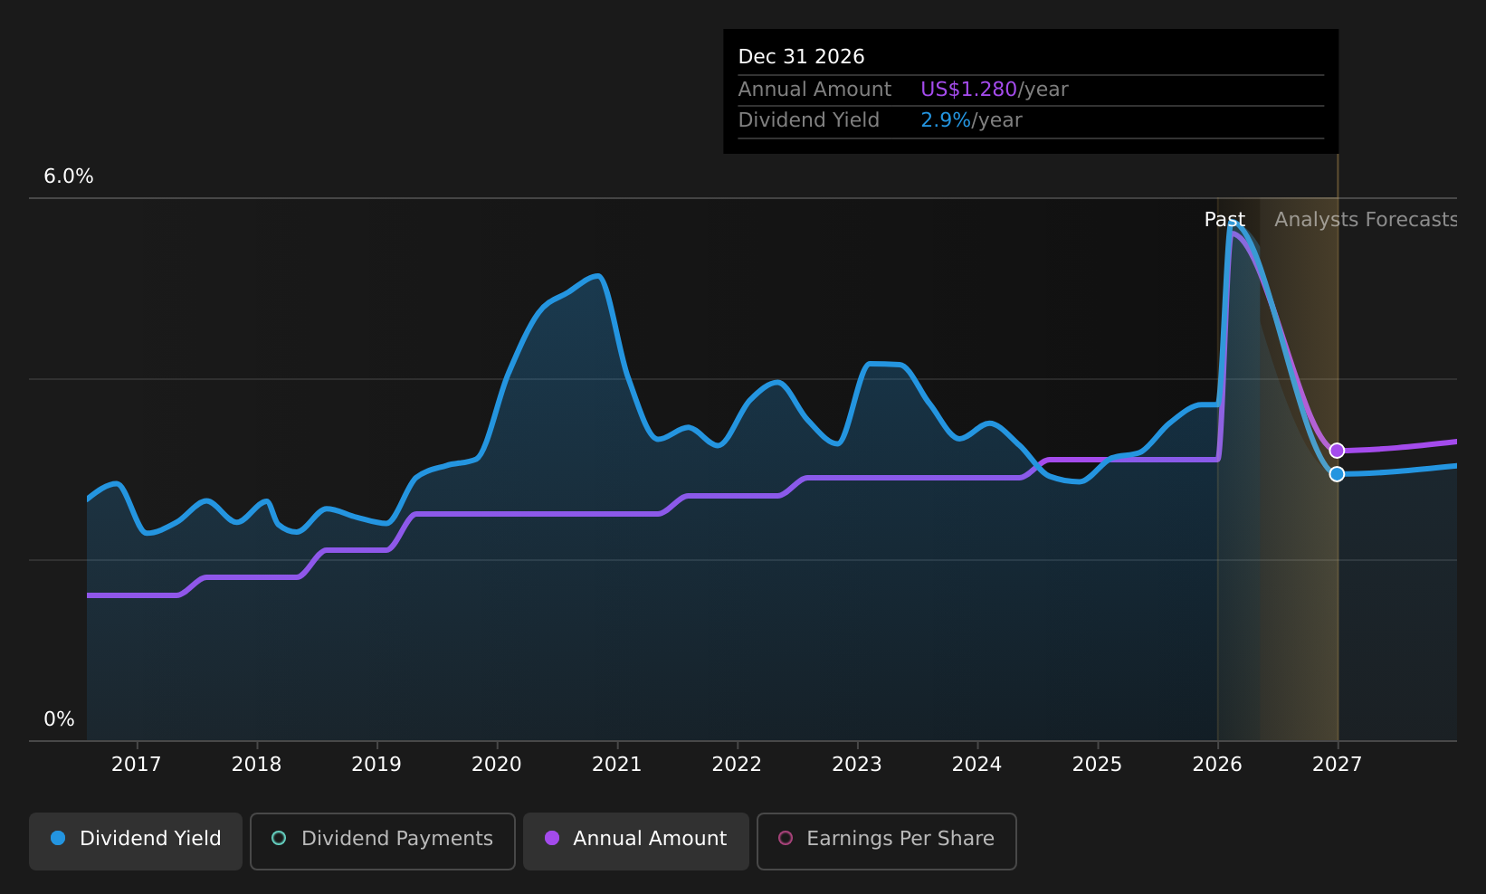Select the purple Annual Amount marker at 2027
This screenshot has width=1486, height=894.
[x=1337, y=451]
